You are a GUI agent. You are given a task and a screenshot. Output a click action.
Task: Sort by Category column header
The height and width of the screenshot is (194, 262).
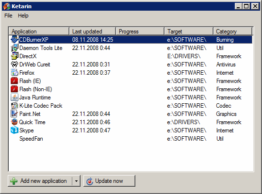232,31
